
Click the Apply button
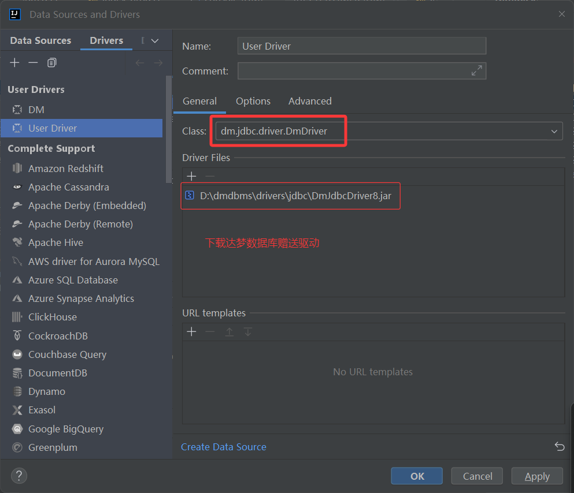537,476
